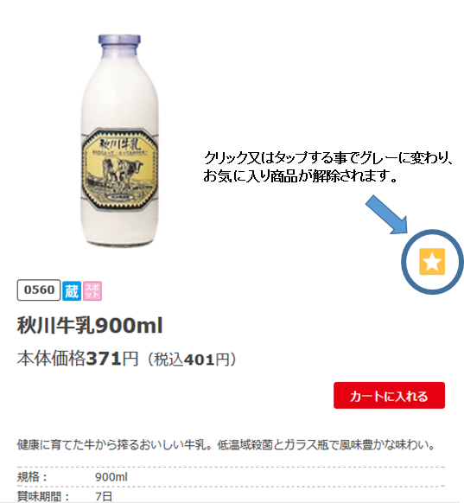
Task: Select the 規格 label
Action: pos(32,477)
